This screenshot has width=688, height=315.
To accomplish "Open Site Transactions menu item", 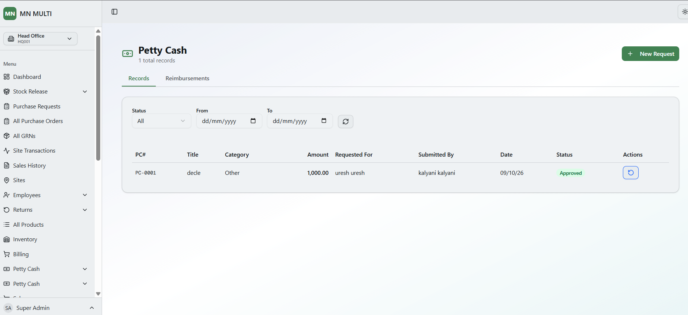I will [34, 151].
